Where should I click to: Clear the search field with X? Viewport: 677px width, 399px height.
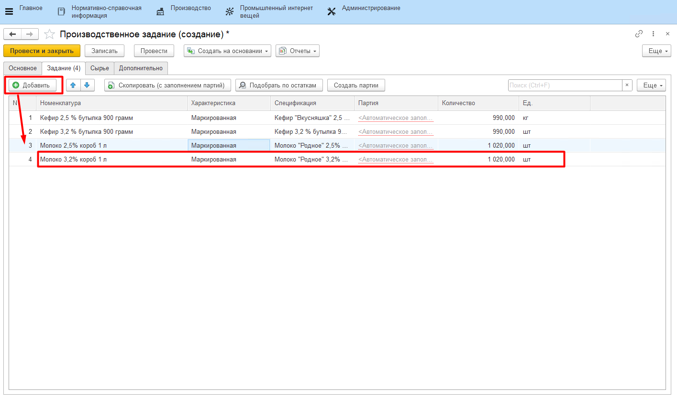(x=627, y=85)
